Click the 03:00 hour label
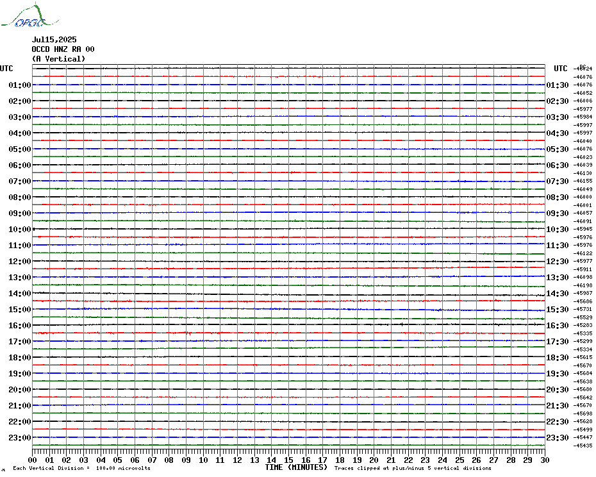 pyautogui.click(x=20, y=117)
